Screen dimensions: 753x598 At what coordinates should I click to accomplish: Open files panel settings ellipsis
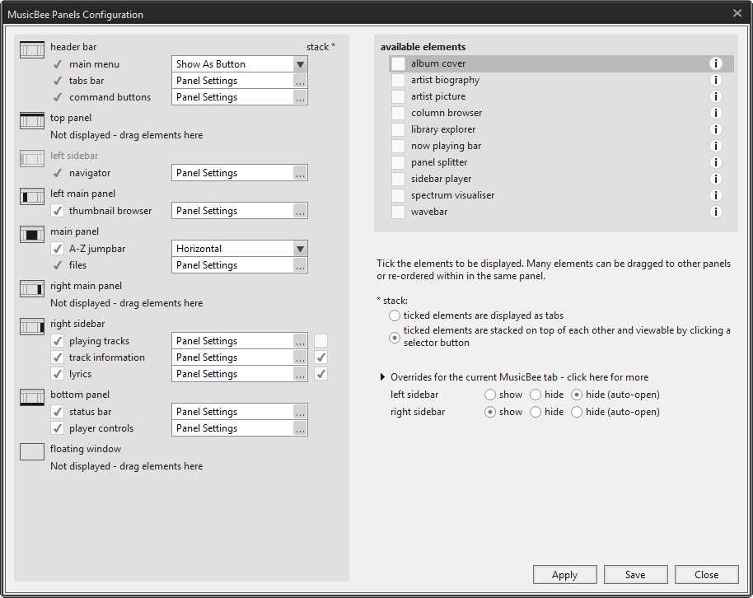tap(300, 265)
